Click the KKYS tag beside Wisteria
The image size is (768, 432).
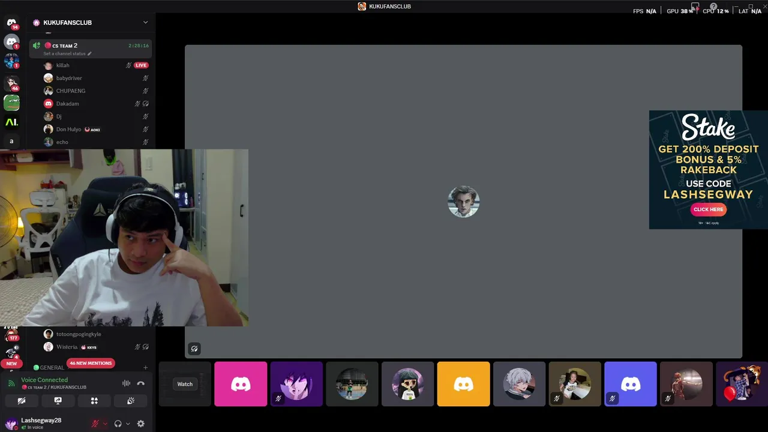(89, 347)
